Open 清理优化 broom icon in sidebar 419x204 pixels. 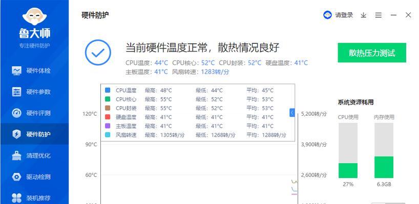16,156
